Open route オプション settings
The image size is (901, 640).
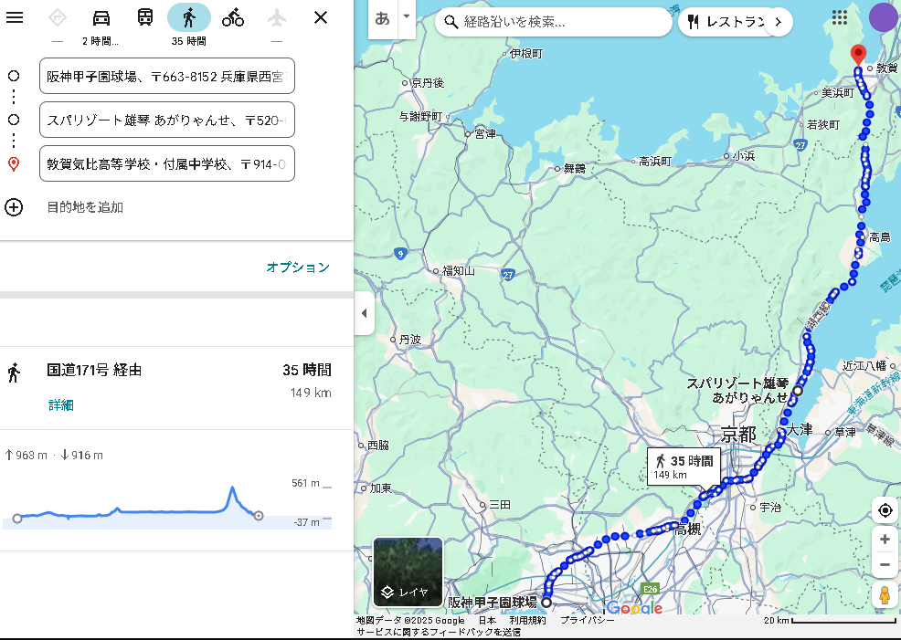298,267
